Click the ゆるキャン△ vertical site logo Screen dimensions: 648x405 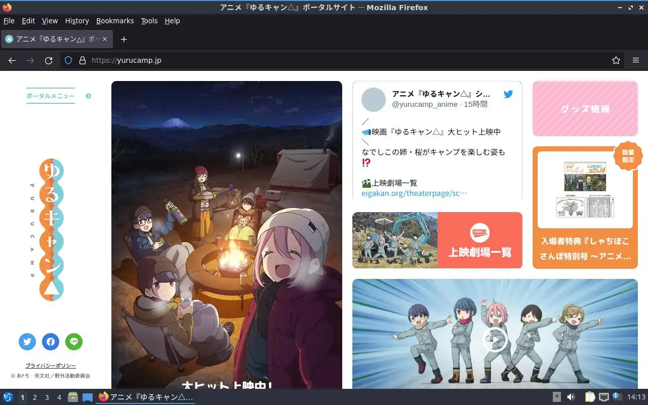52,230
